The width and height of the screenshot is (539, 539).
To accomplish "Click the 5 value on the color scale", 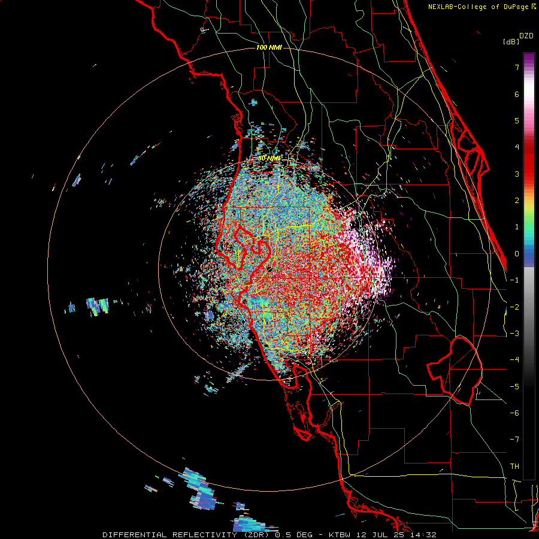I will 517,120.
